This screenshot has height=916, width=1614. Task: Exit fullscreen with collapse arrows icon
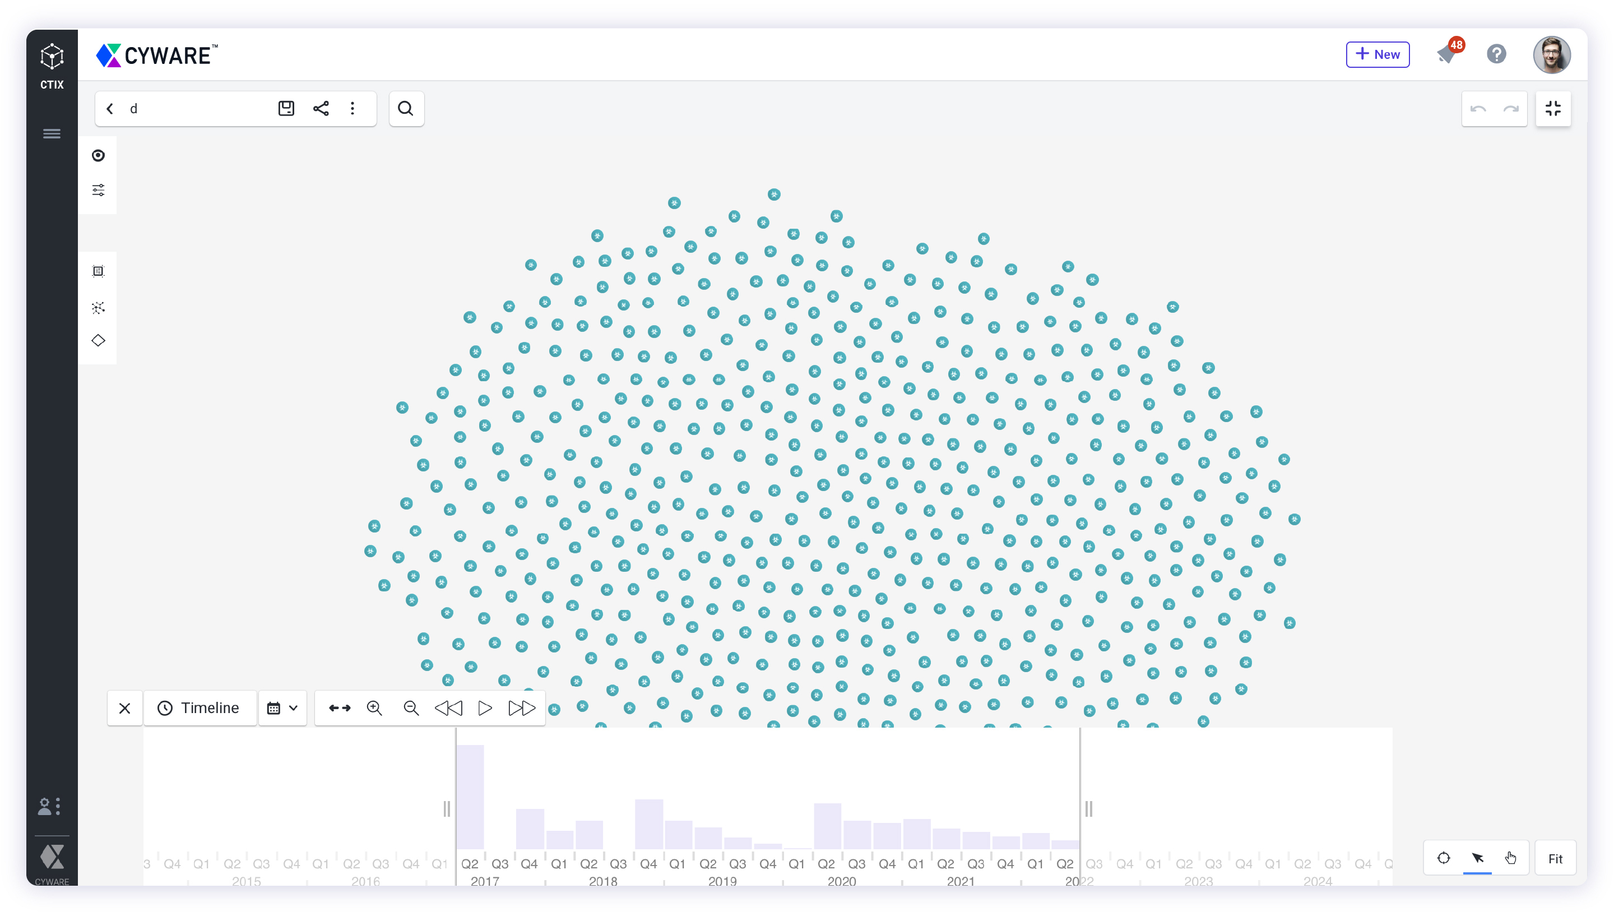point(1553,108)
